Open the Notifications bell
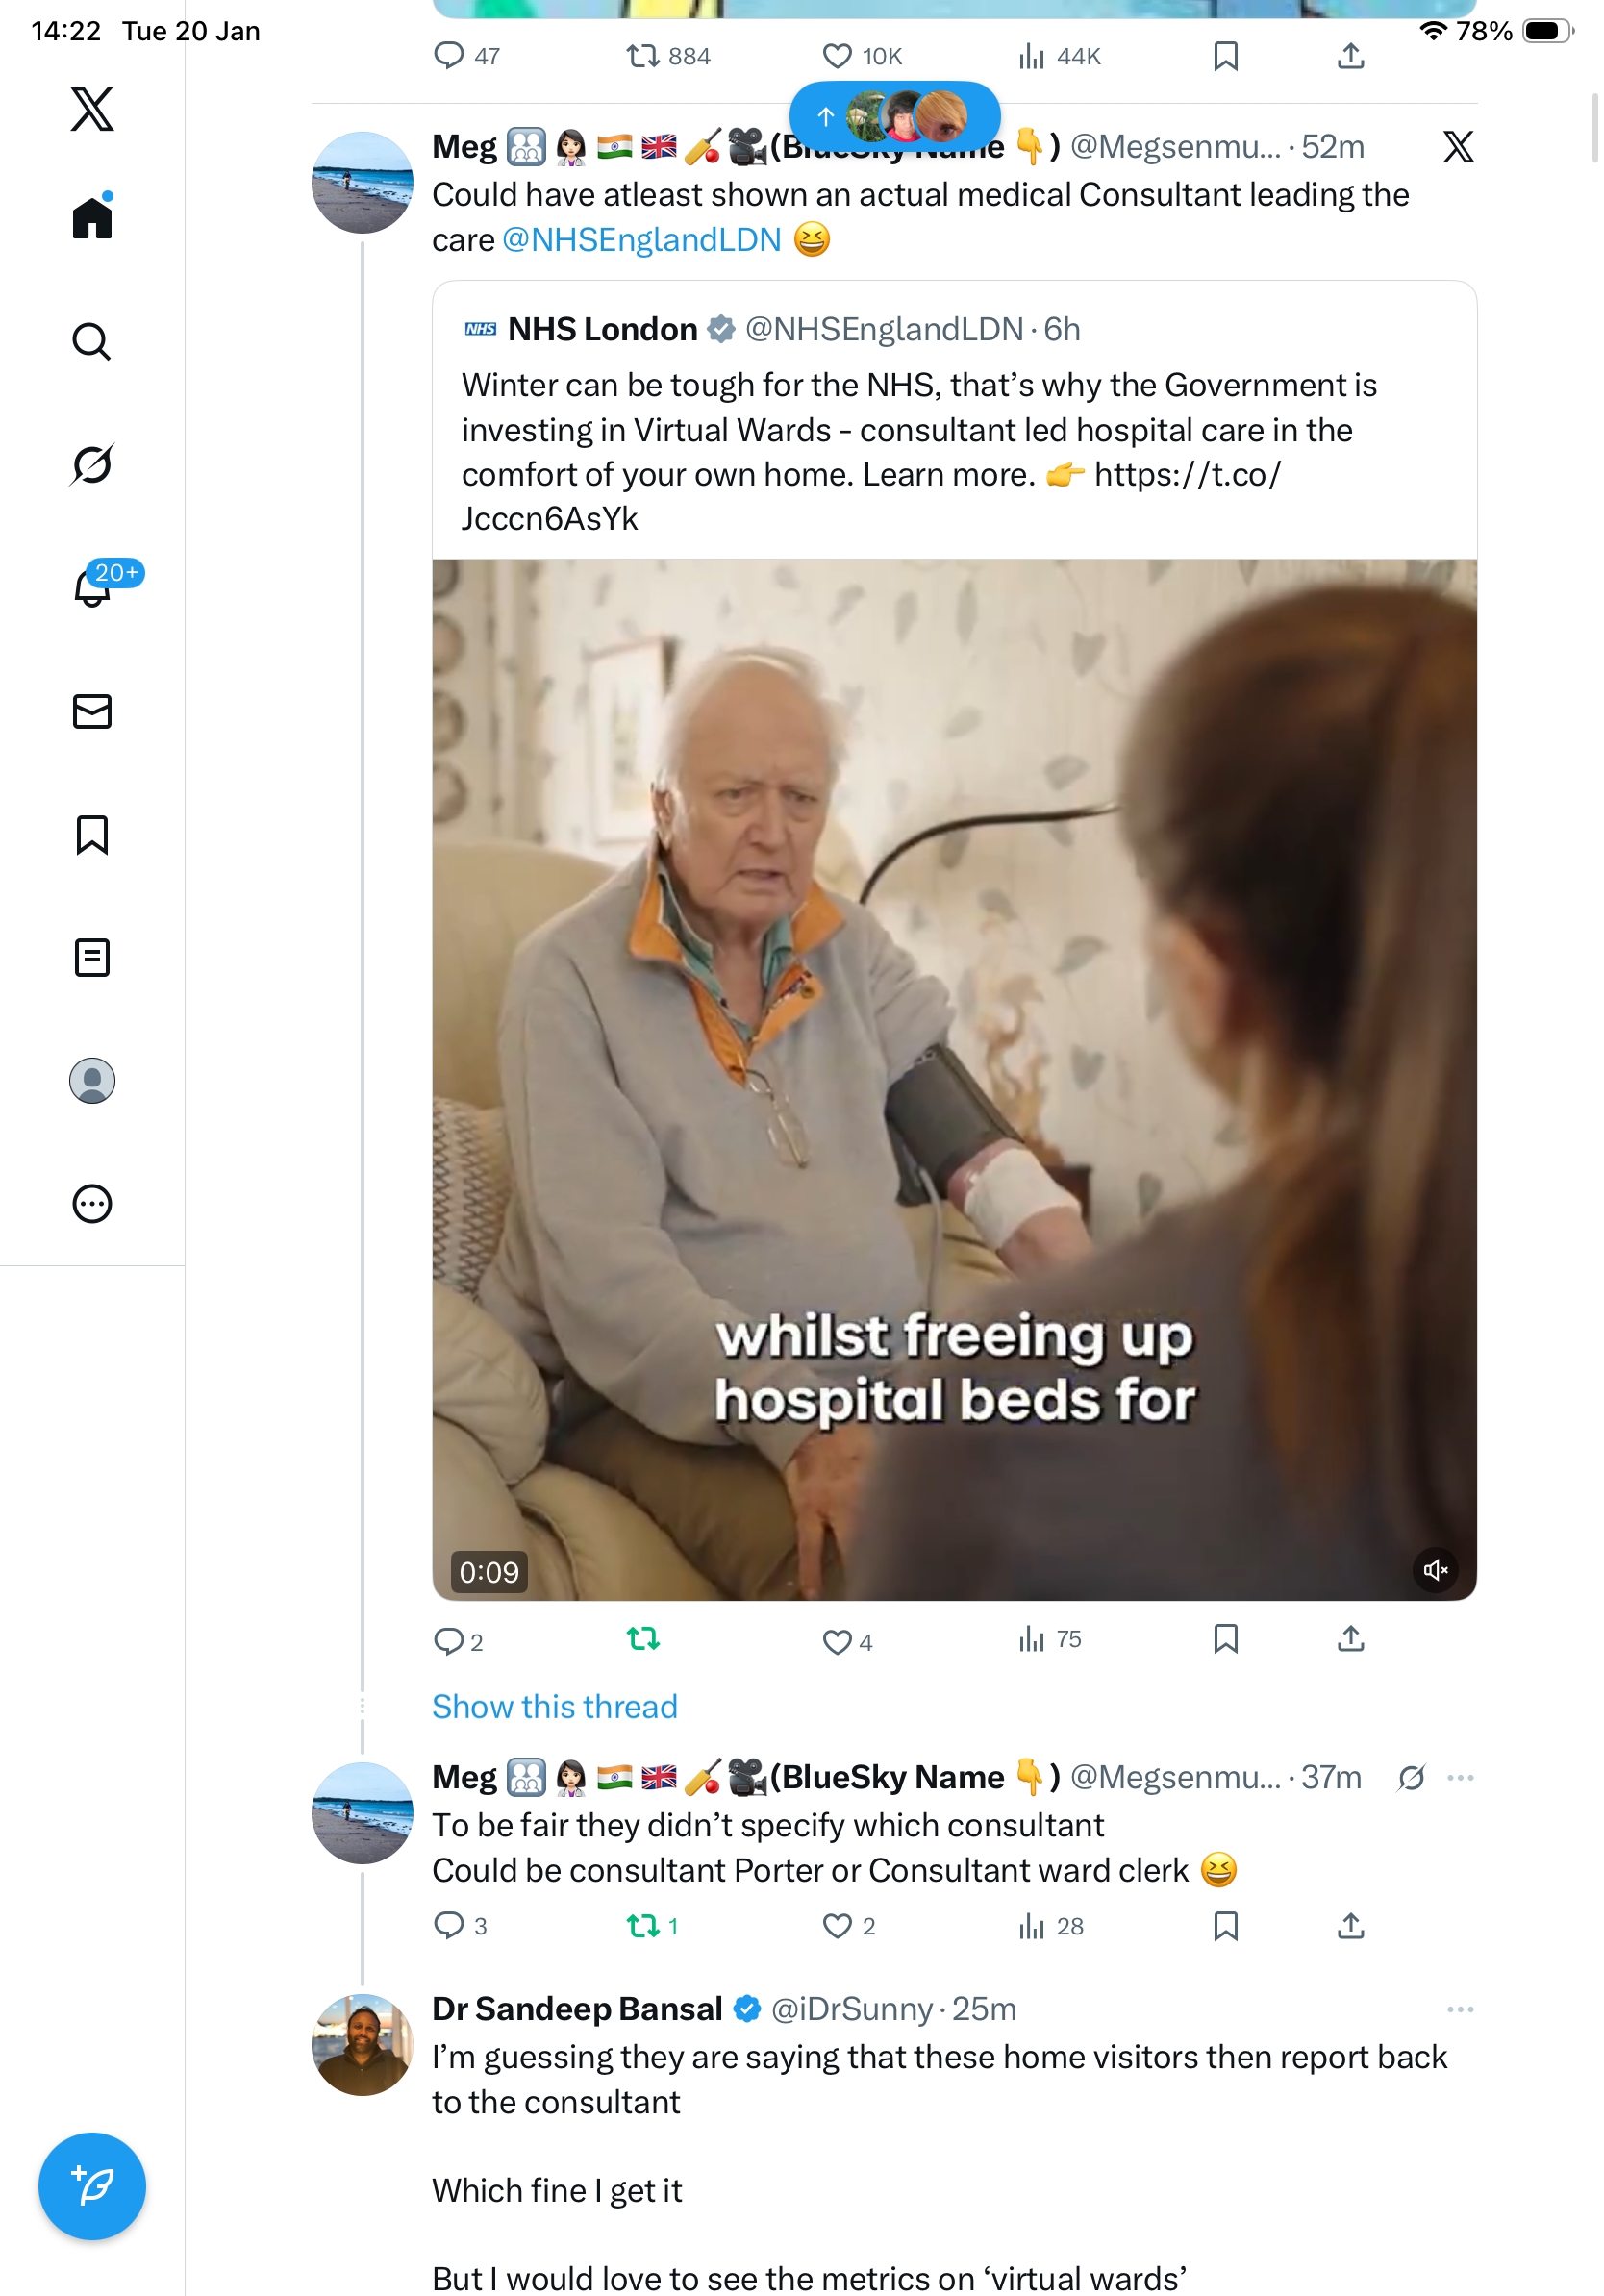The height and width of the screenshot is (2296, 1604). click(x=92, y=588)
